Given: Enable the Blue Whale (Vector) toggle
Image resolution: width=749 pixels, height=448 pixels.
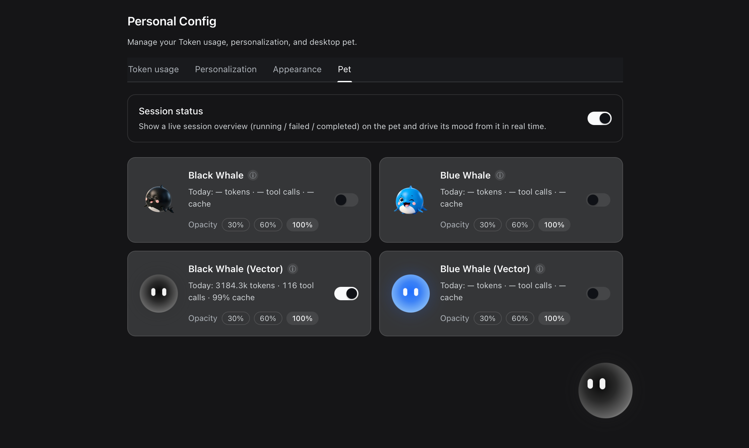Looking at the screenshot, I should coord(598,294).
